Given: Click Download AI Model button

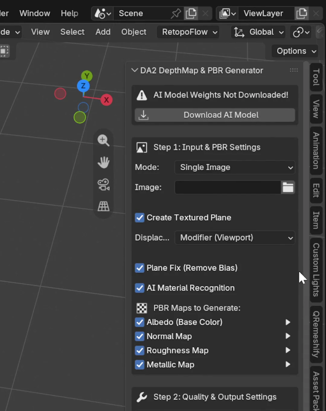Looking at the screenshot, I should [215, 115].
